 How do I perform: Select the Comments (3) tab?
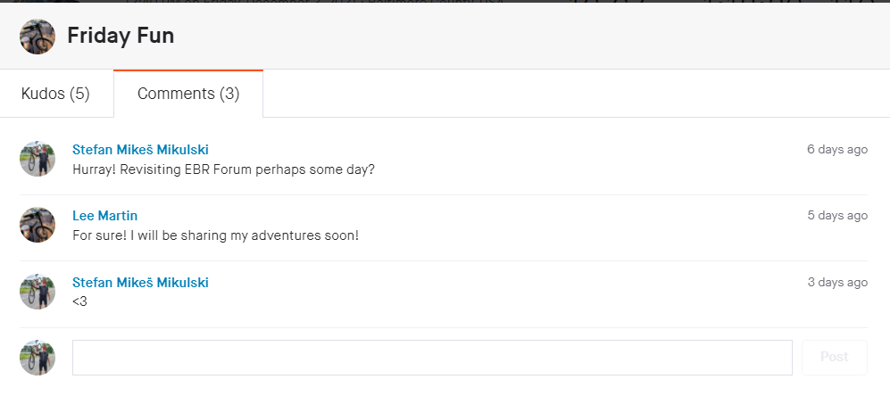188,94
